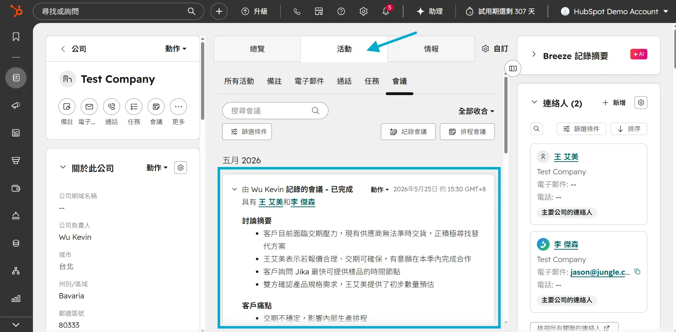Search contacts magnifier in 連絡人 panel
676x332 pixels.
(537, 129)
